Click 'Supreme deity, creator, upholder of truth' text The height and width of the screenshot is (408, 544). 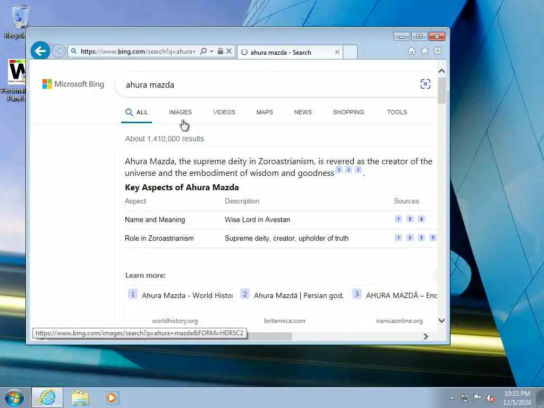point(286,239)
